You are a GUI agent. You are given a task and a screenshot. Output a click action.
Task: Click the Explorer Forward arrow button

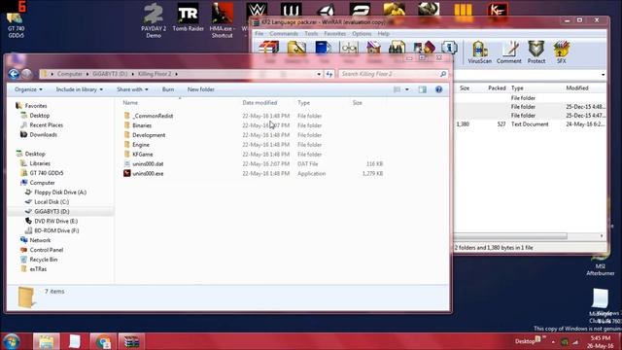(26, 74)
